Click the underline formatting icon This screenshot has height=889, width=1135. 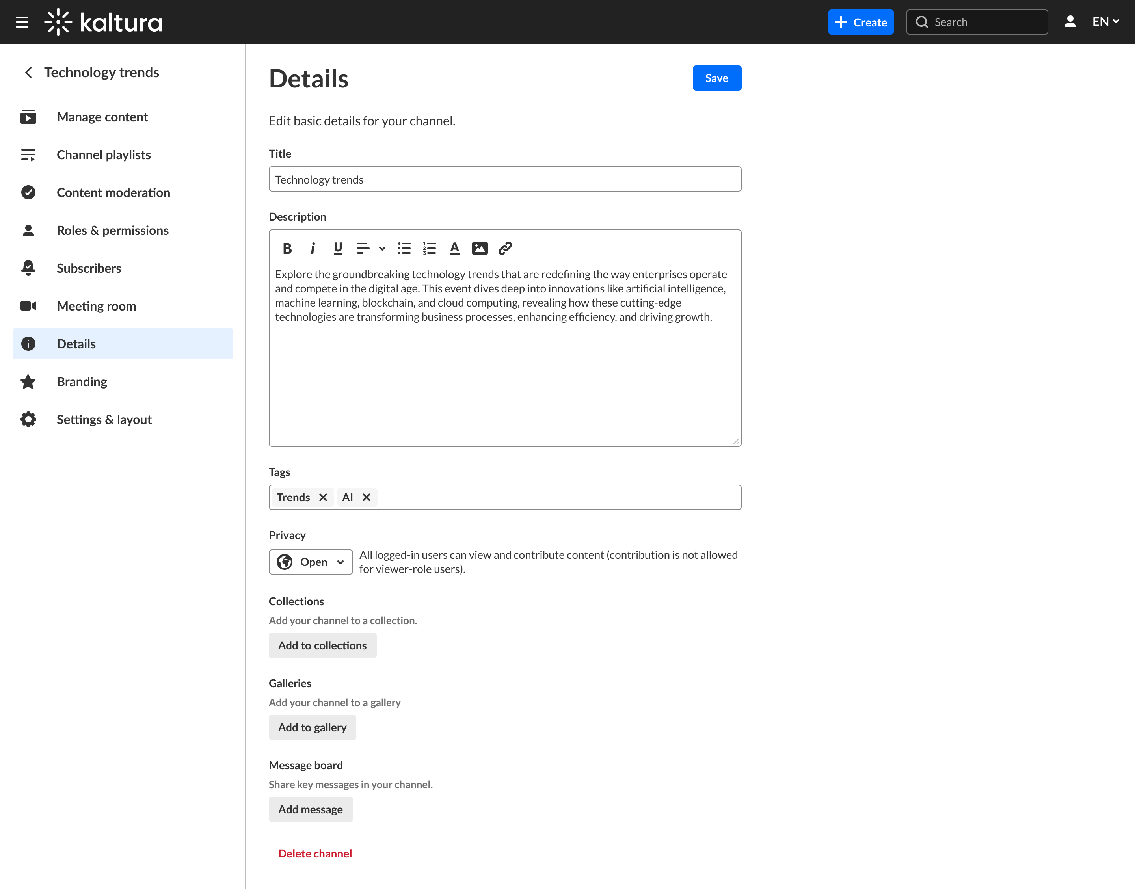338,248
